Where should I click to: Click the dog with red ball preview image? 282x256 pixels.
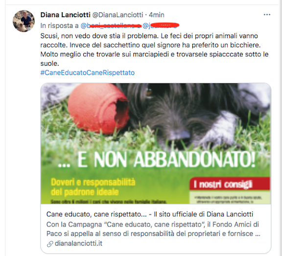coord(156,143)
